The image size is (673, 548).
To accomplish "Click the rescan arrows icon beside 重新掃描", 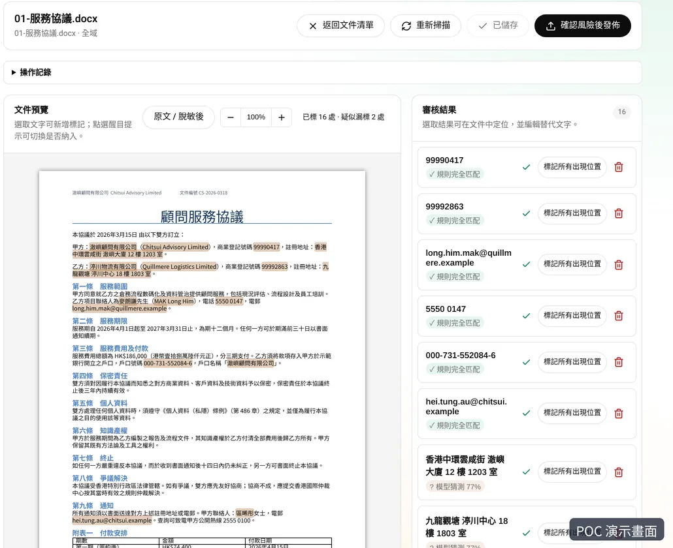I will [x=406, y=26].
